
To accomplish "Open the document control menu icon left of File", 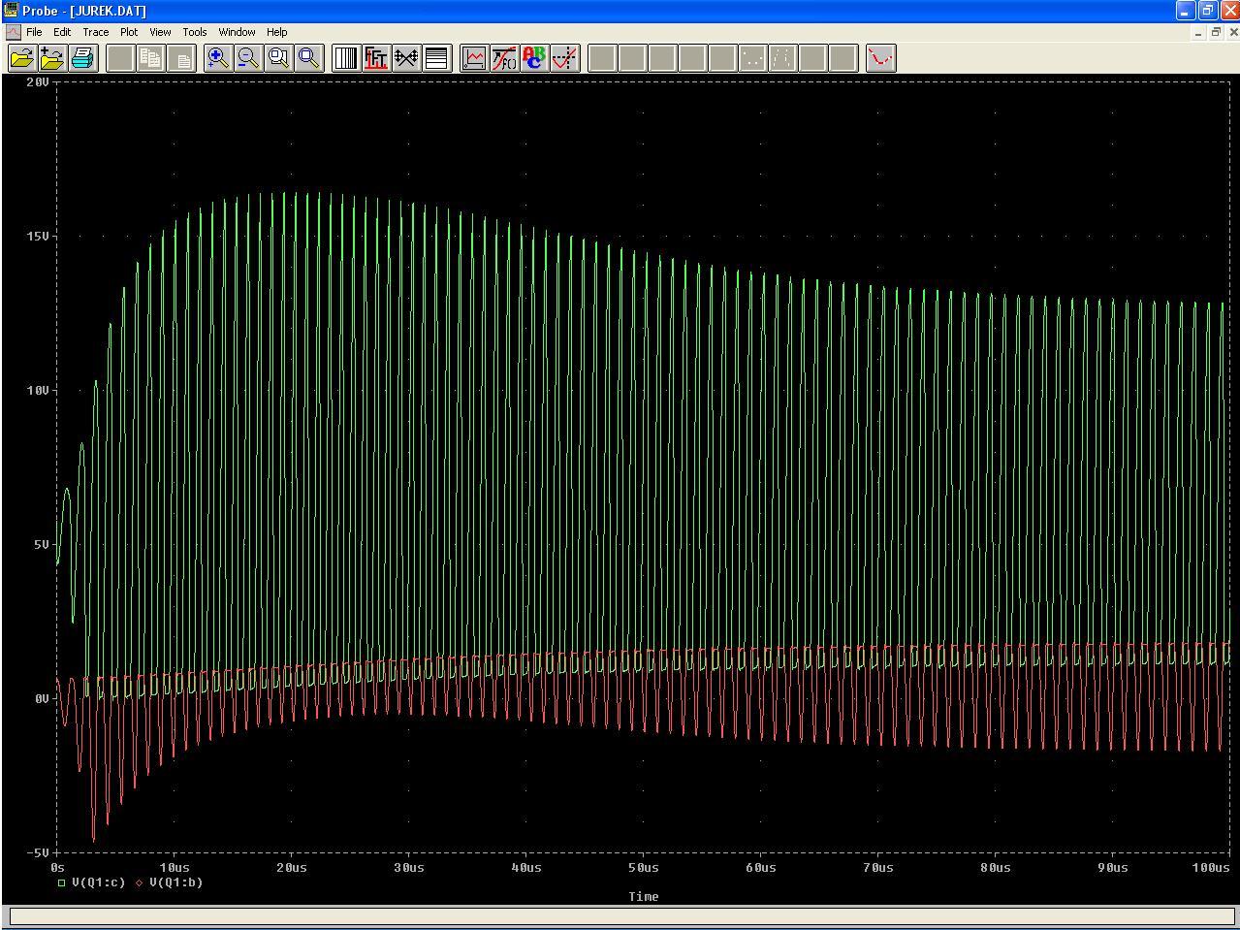I will tap(13, 32).
